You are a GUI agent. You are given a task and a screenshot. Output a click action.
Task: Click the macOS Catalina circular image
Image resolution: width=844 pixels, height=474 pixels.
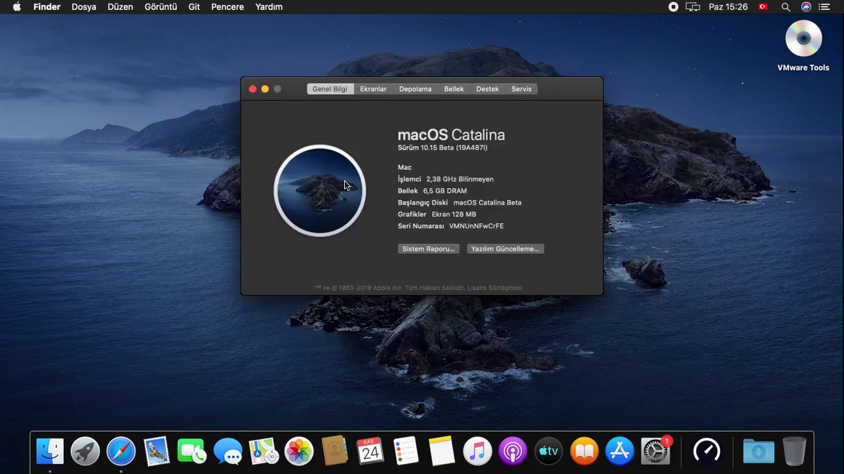click(x=320, y=191)
